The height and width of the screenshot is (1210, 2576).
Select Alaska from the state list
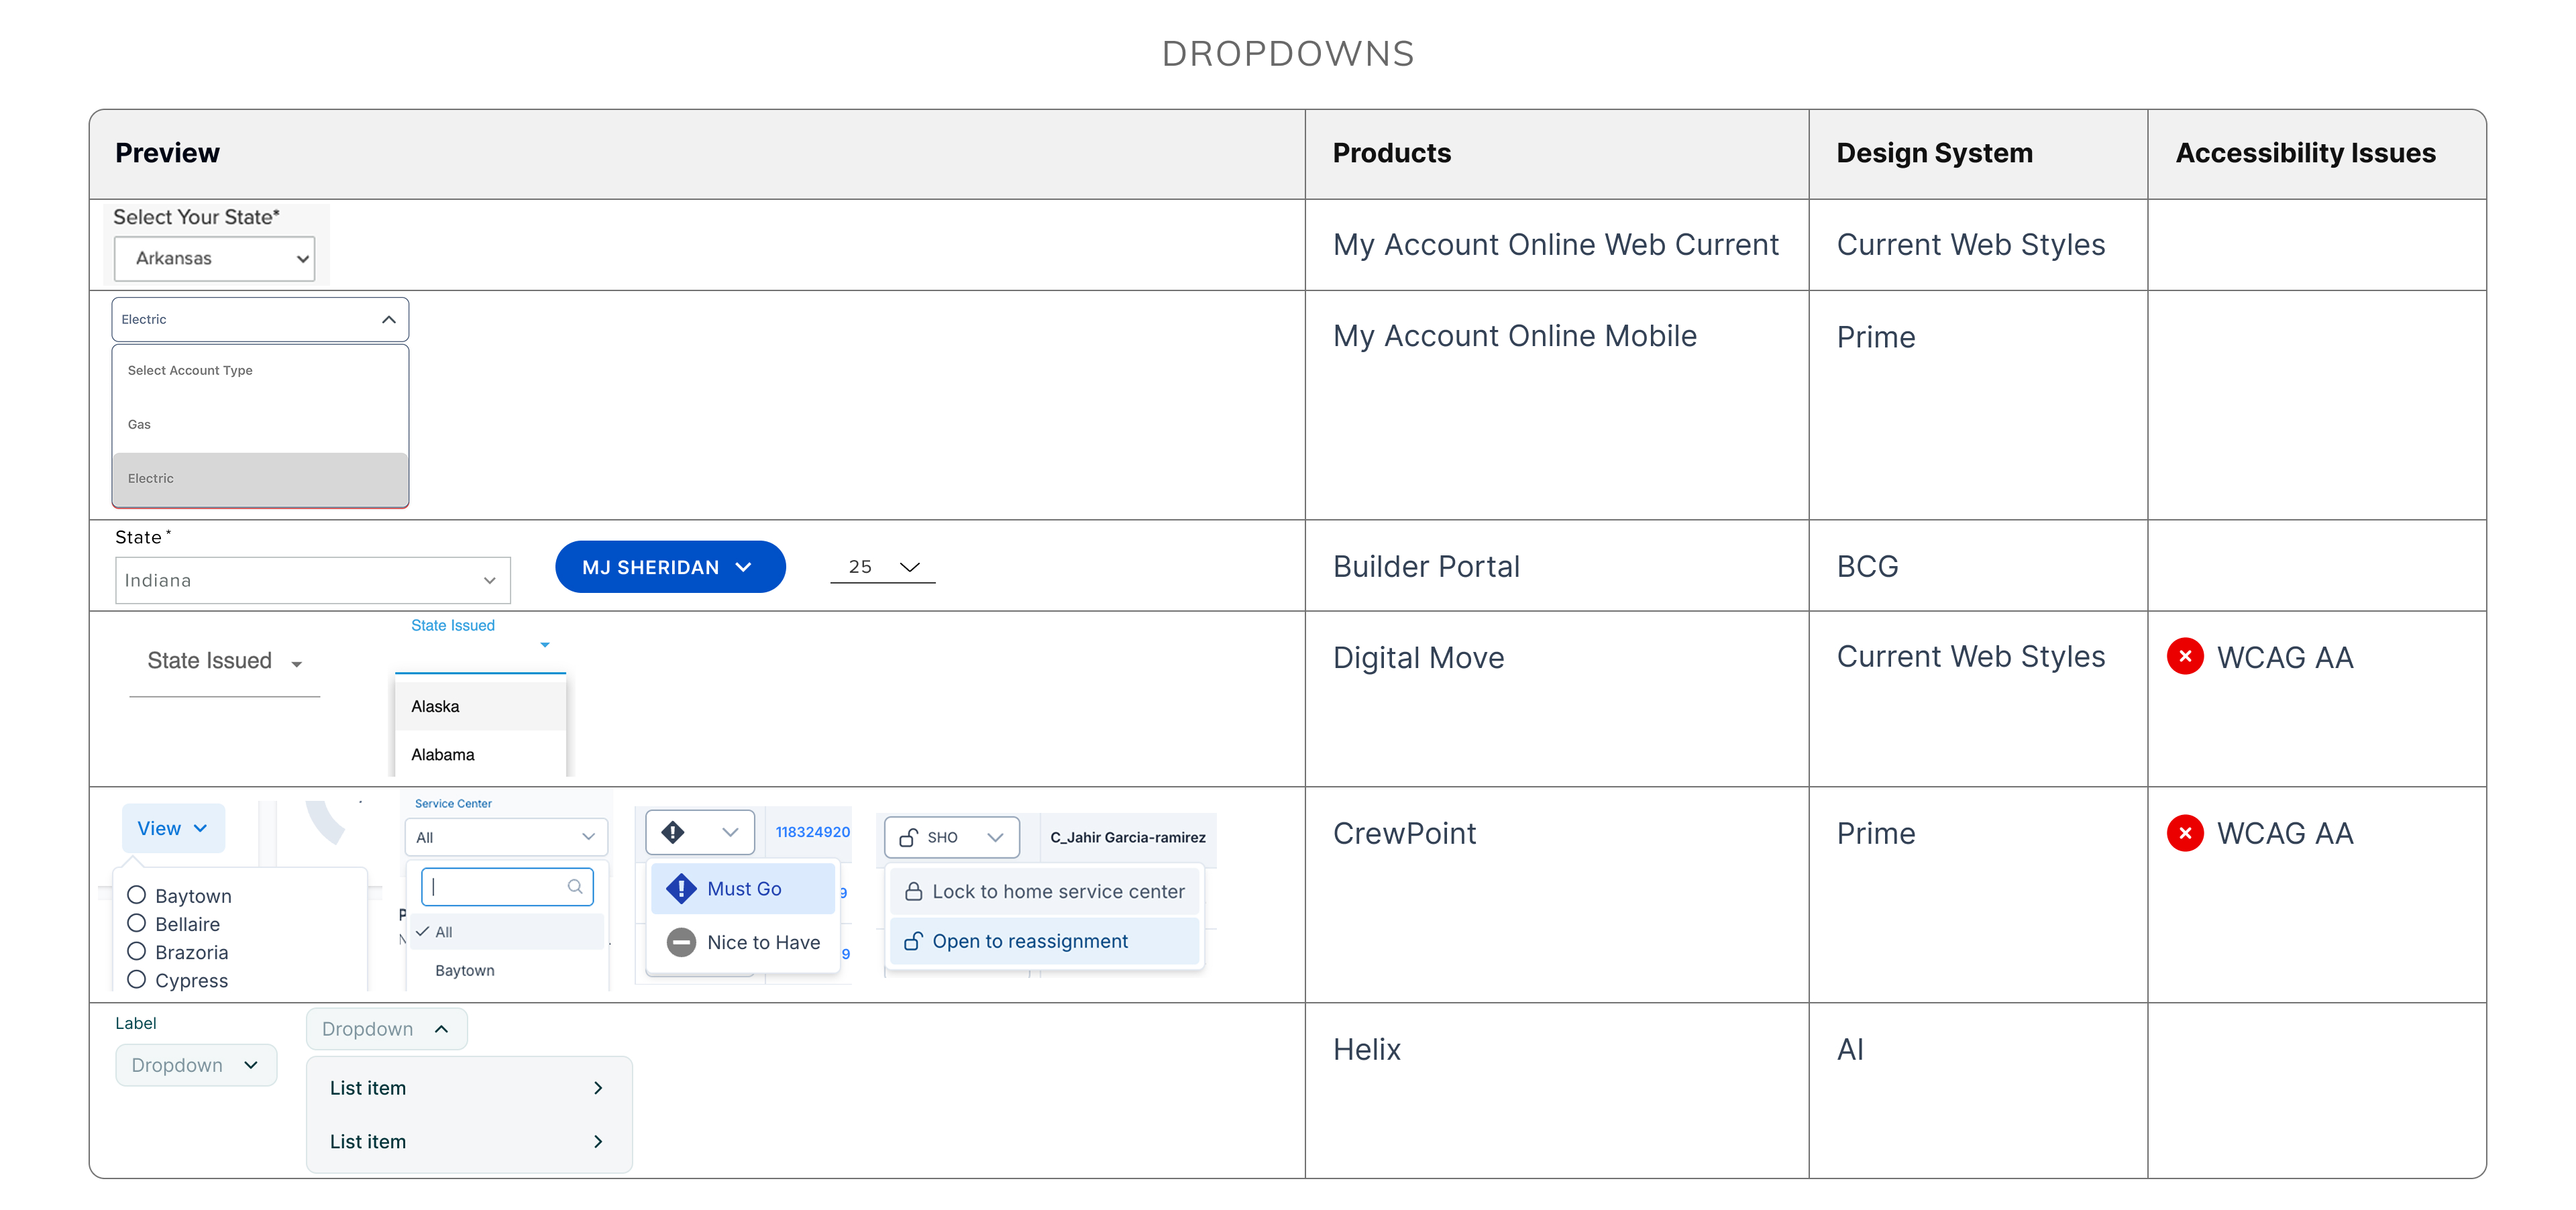[x=481, y=706]
